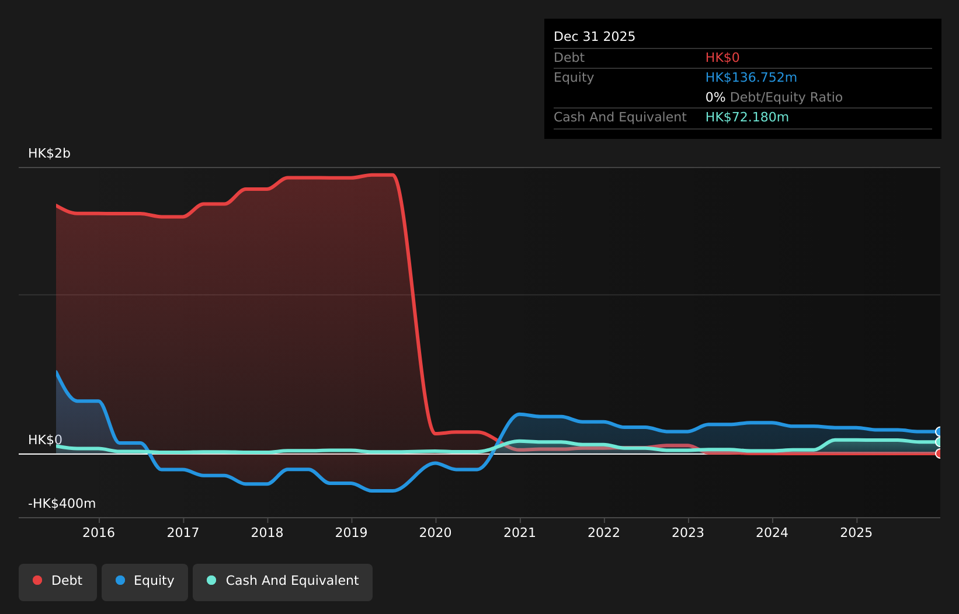This screenshot has height=614, width=959.
Task: Click the 2018 x-axis label
Action: click(267, 532)
